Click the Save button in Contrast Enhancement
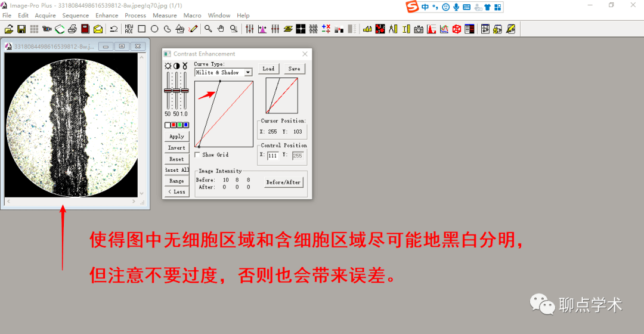 click(x=295, y=69)
